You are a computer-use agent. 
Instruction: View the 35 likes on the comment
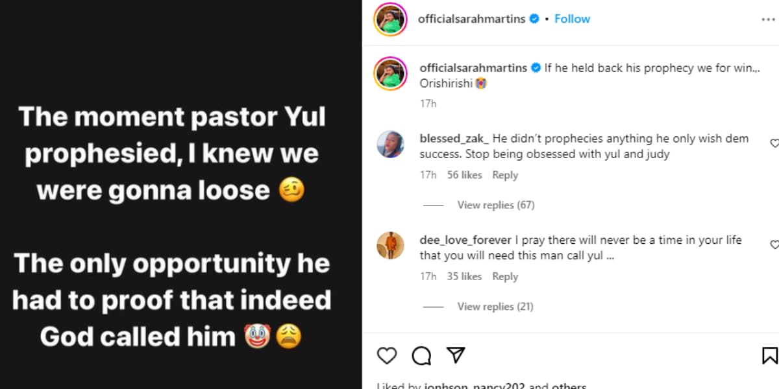point(464,276)
